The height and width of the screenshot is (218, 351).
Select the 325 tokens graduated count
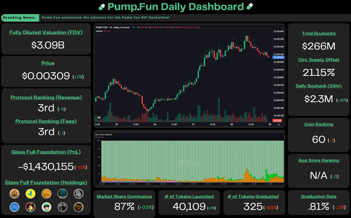(253, 206)
